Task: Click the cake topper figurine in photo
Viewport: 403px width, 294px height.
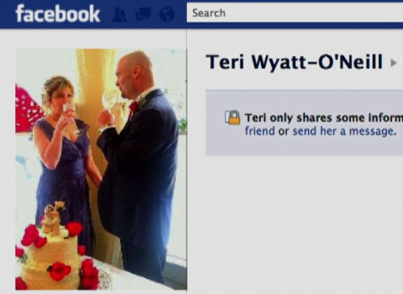Action: pyautogui.click(x=53, y=218)
